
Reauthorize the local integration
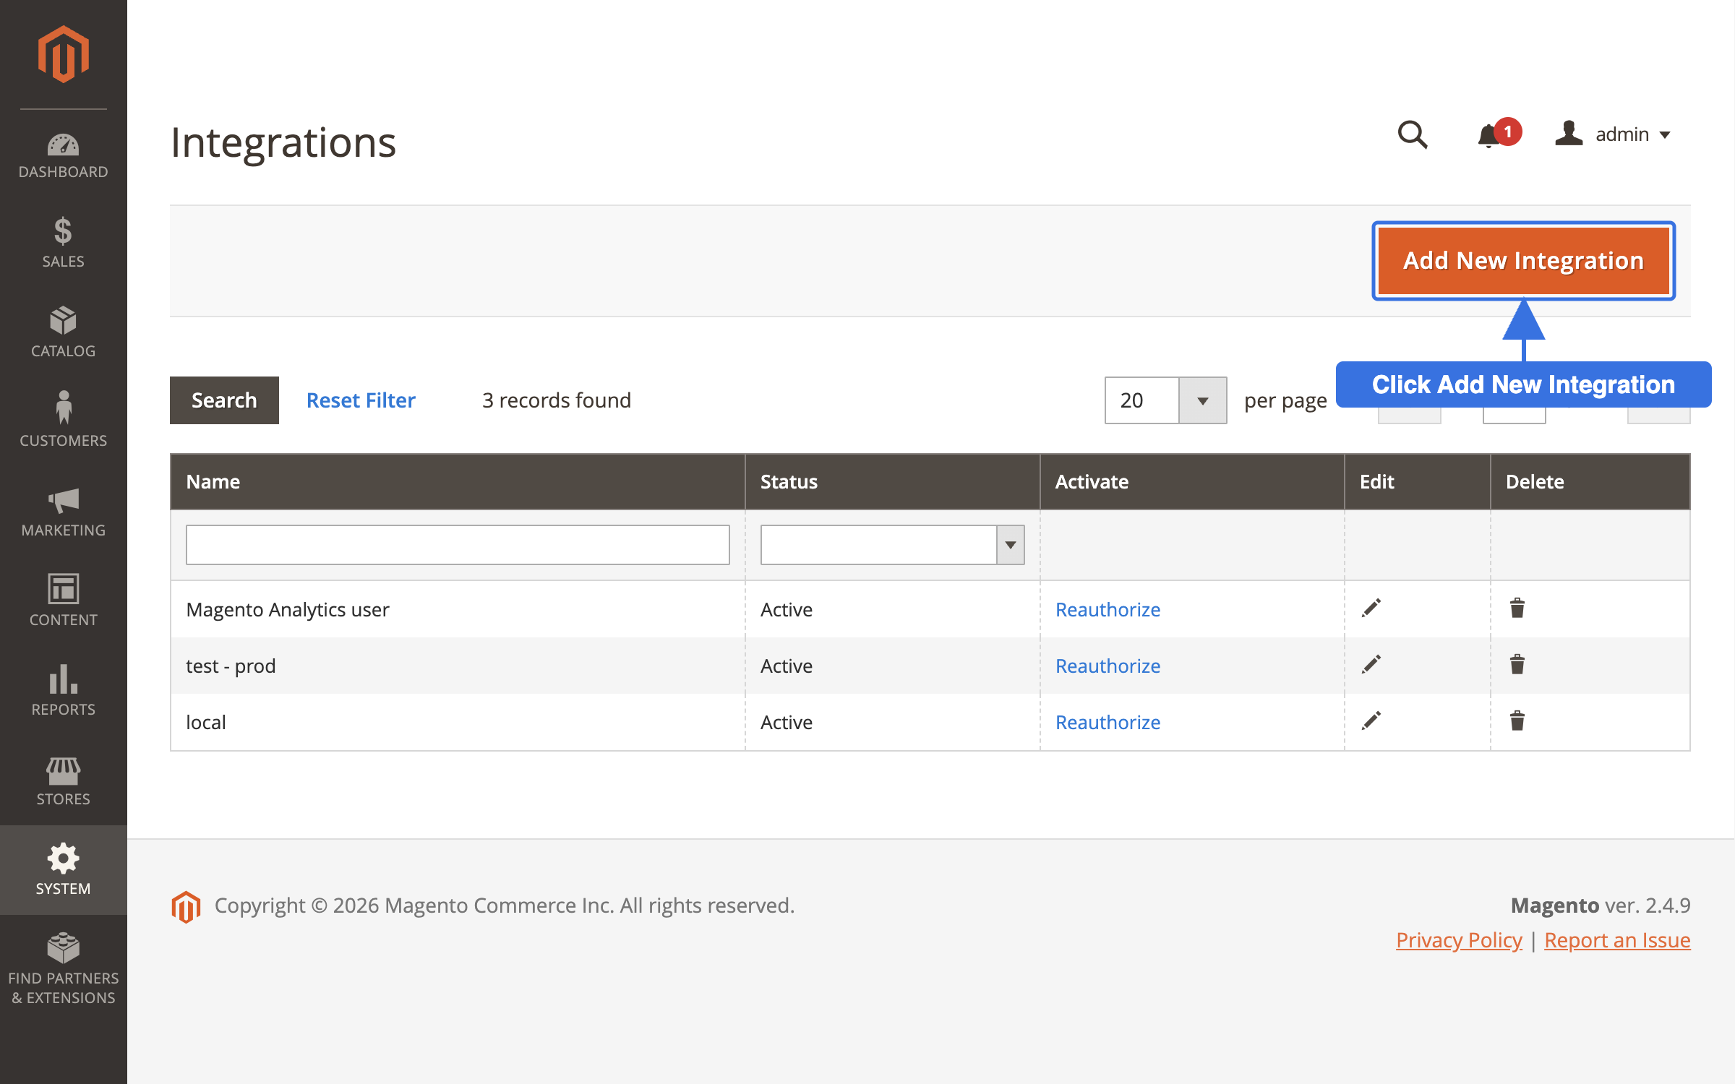click(1108, 722)
